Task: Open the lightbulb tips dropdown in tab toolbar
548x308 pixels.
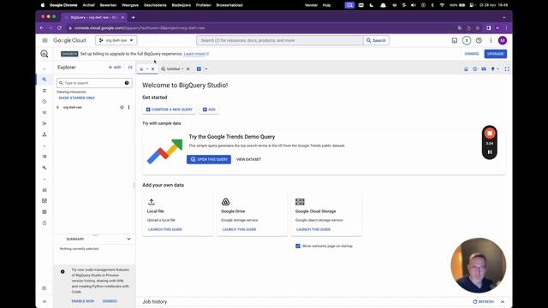Action: pyautogui.click(x=495, y=69)
